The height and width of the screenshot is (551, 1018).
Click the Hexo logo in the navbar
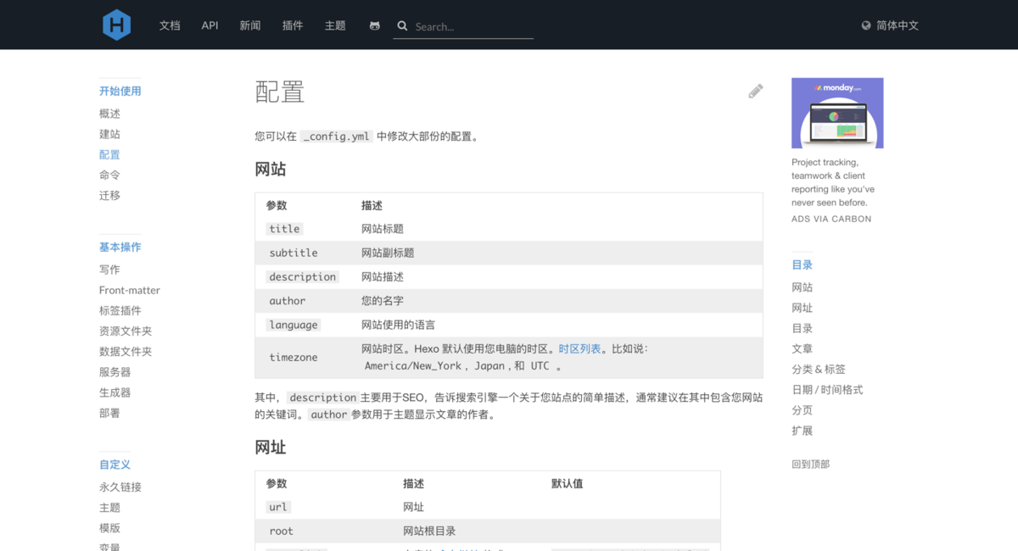(x=116, y=24)
